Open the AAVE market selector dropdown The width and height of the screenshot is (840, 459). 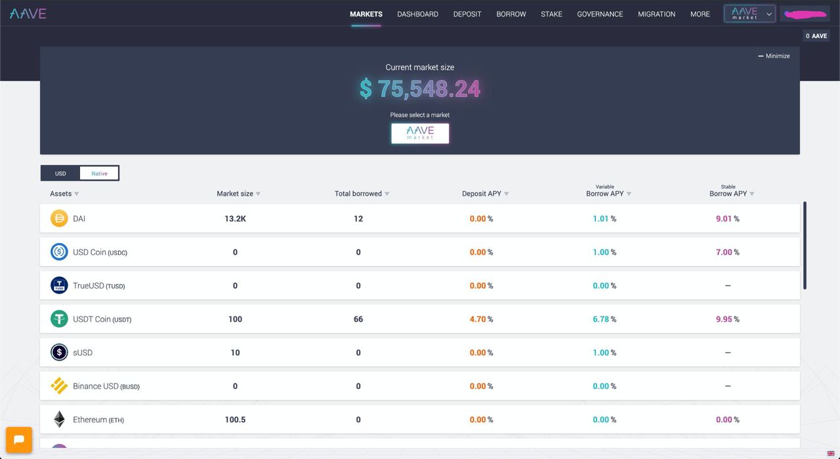coord(750,13)
